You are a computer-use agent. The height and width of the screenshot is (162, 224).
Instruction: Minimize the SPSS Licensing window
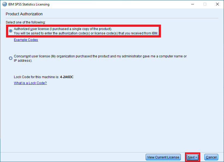pos(193,4)
